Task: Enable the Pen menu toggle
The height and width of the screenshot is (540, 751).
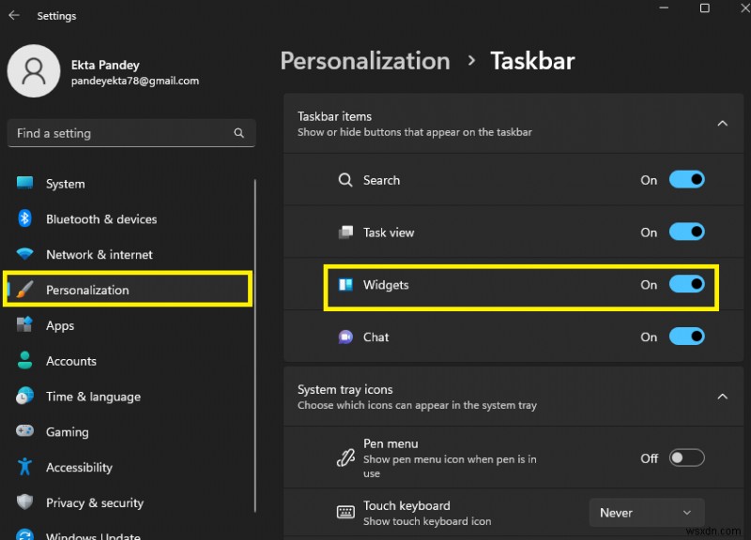Action: click(686, 458)
